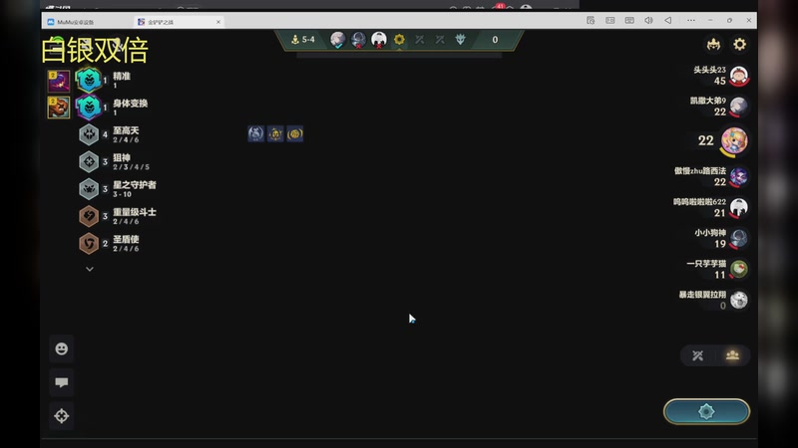Select the 星之守护者 trait icon
798x448 pixels.
(89, 189)
